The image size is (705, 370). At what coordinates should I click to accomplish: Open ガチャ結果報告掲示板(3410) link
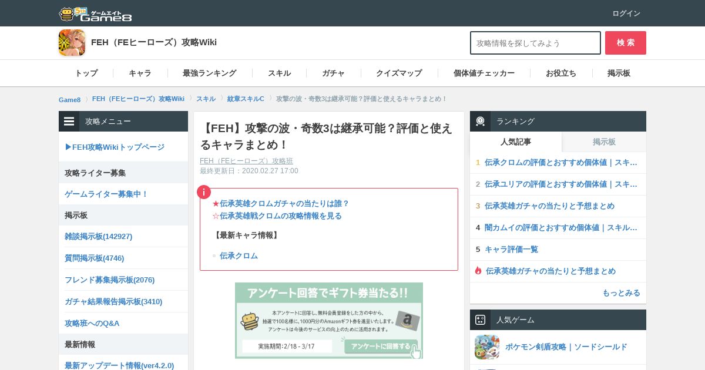(x=113, y=302)
